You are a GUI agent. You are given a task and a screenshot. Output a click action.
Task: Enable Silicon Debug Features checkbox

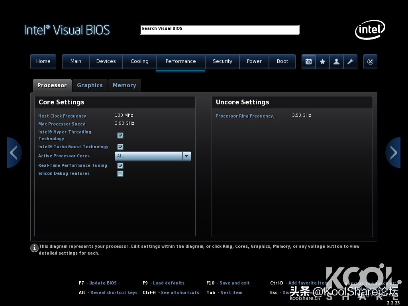120,174
